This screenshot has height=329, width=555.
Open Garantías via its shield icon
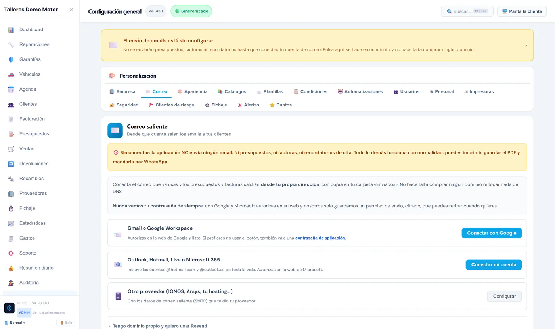coord(11,59)
